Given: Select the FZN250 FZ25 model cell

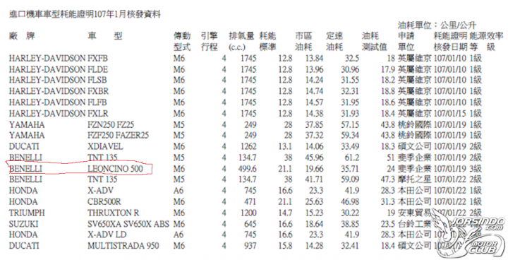Looking at the screenshot, I should [x=111, y=124].
